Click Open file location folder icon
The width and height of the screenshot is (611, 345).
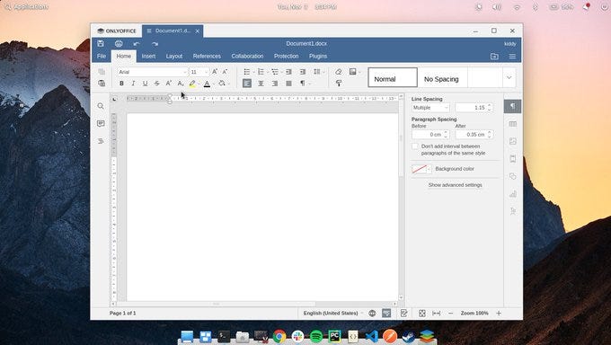pyautogui.click(x=494, y=56)
